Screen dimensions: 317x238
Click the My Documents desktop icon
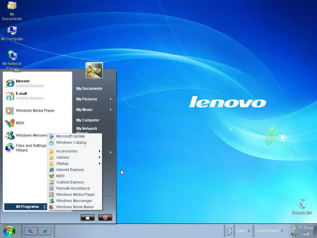tap(12, 11)
